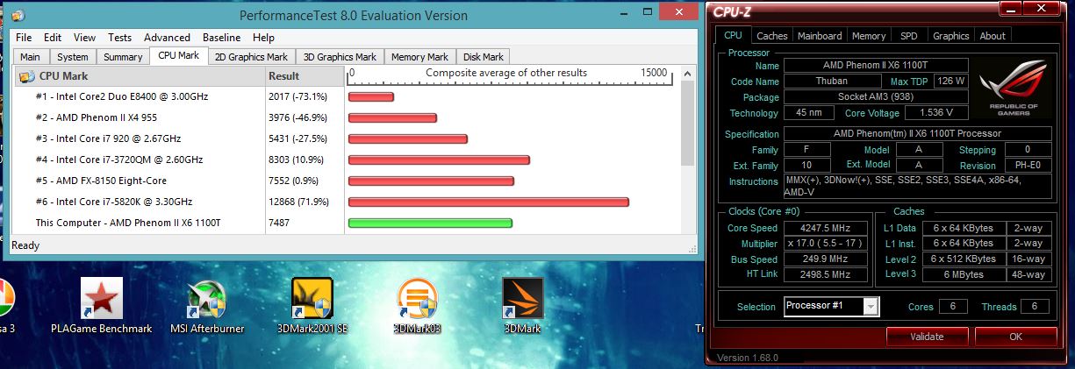The height and width of the screenshot is (369, 1075).
Task: Click scrollbar up arrow in results list
Action: coord(687,75)
